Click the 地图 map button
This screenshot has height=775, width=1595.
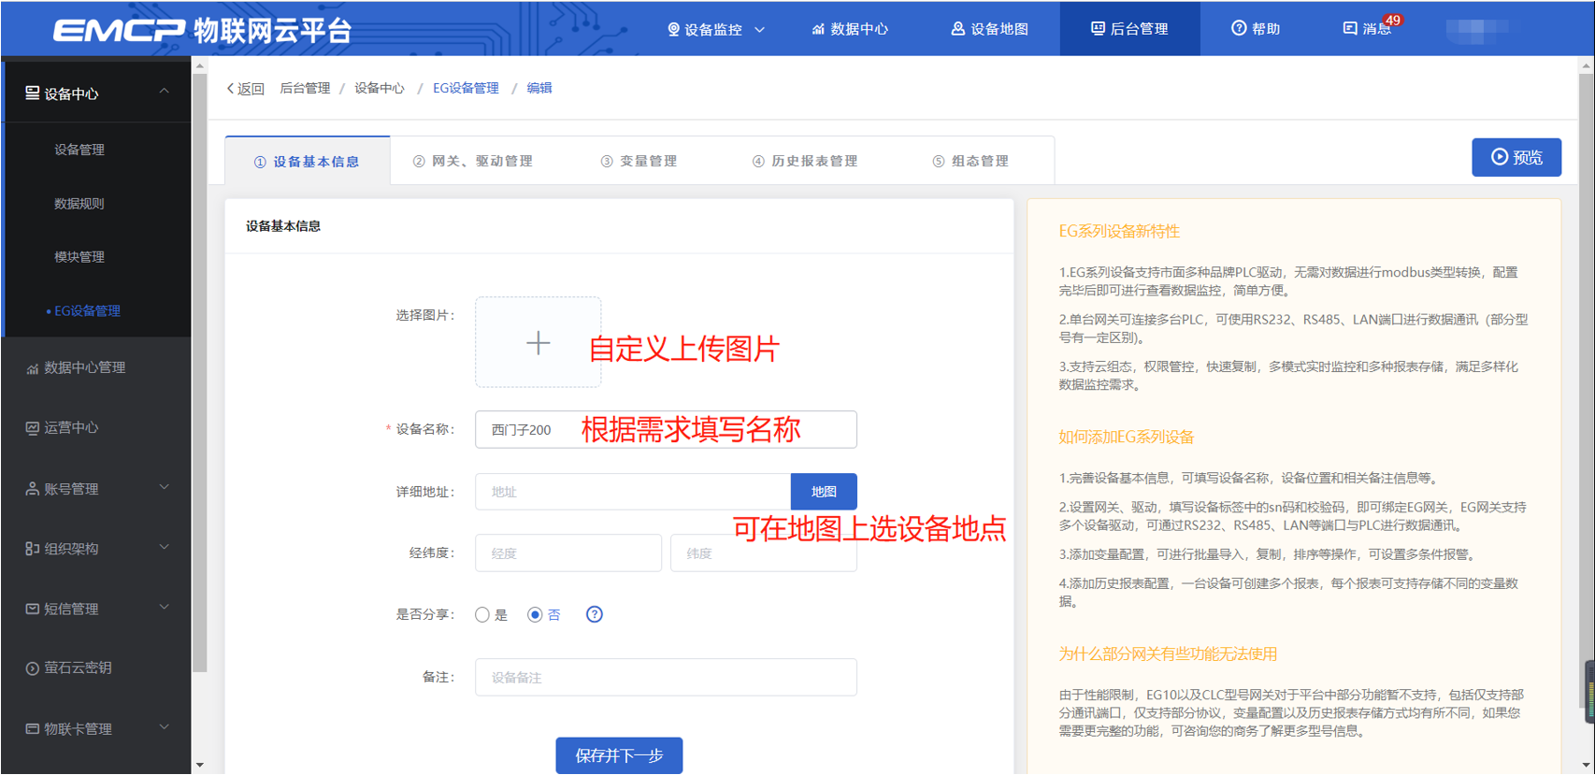824,492
